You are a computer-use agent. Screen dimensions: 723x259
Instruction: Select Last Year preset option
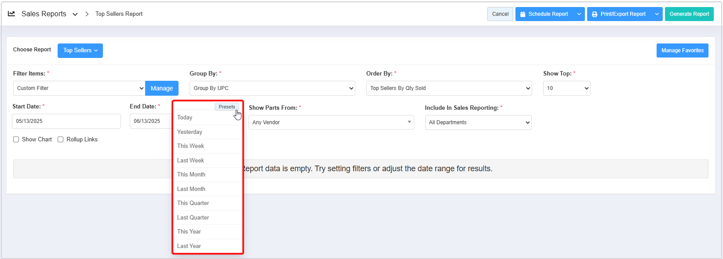189,246
